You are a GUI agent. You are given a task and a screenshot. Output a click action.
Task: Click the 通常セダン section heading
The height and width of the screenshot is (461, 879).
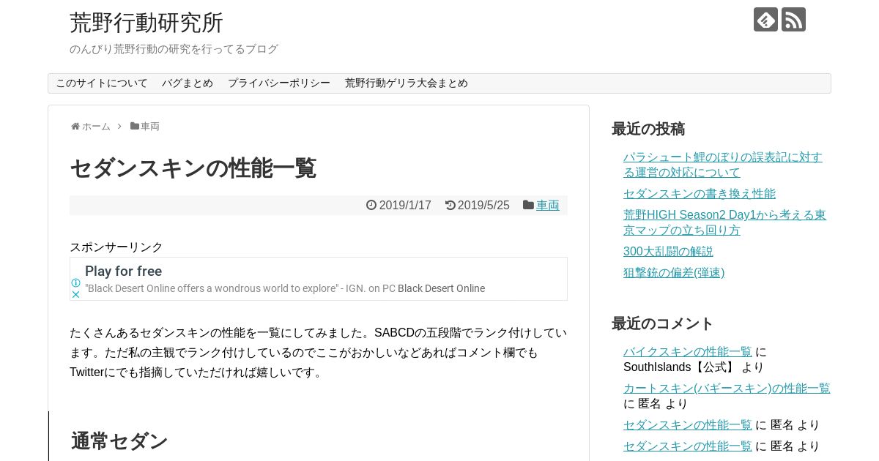[x=119, y=441]
